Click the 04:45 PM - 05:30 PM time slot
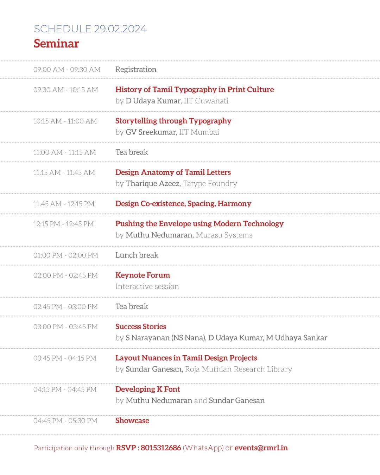Viewport: 380px width, 475px height. tap(65, 421)
